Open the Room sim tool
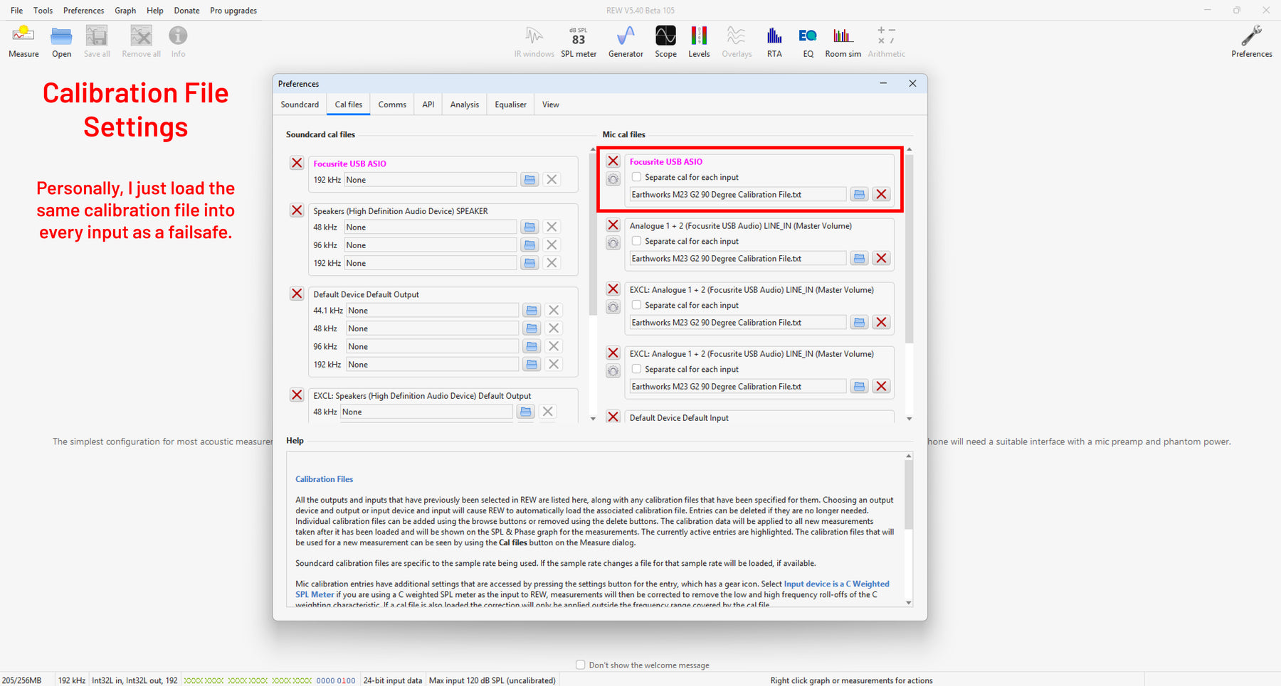The image size is (1281, 686). 843,41
